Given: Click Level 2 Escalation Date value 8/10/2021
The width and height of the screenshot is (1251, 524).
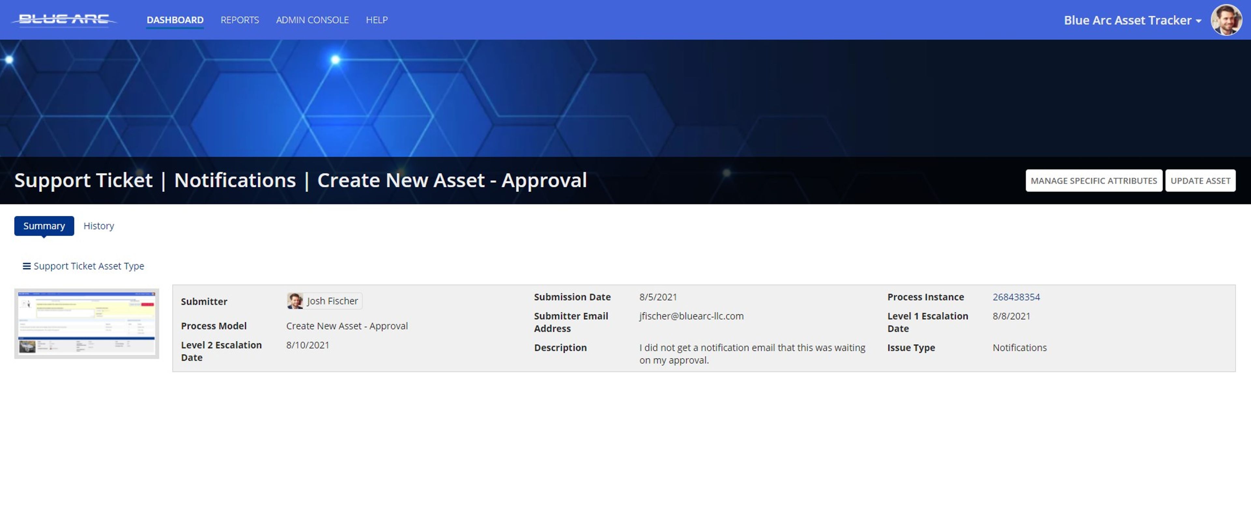Looking at the screenshot, I should tap(308, 345).
